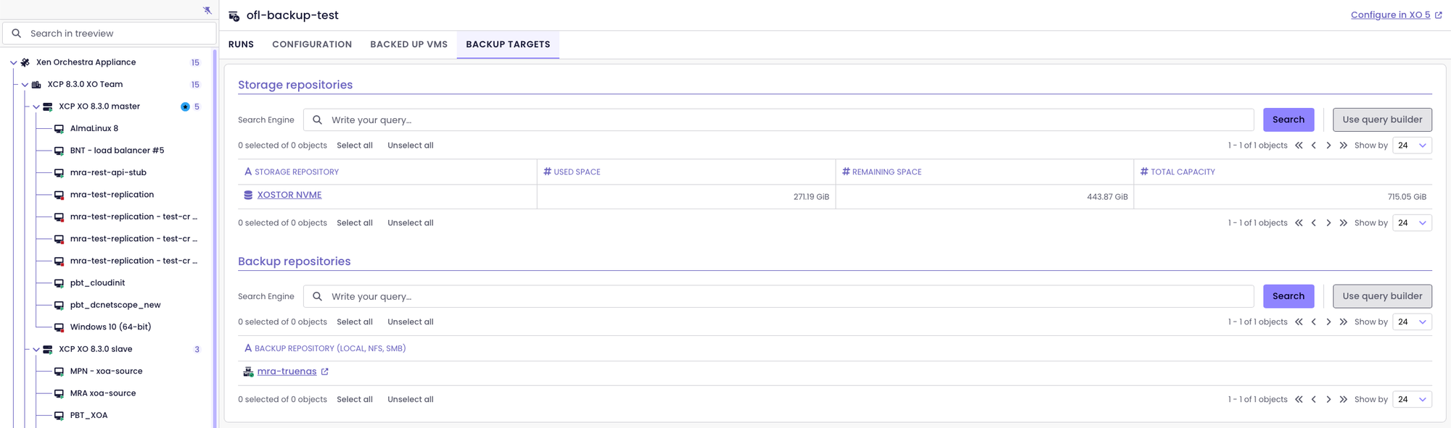Click the XOSTOR NVME storage icon
Image resolution: width=1451 pixels, height=428 pixels.
[248, 195]
